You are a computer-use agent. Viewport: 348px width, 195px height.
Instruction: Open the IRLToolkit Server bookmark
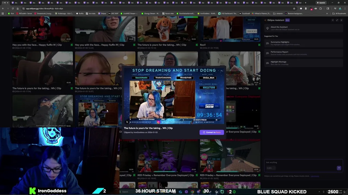pyautogui.click(x=24, y=13)
